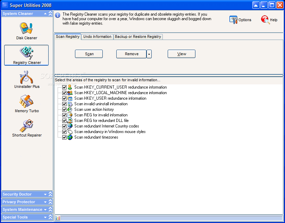Toggle Scan invalid uninstall information checkbox
This screenshot has width=285, height=223.
click(64, 104)
